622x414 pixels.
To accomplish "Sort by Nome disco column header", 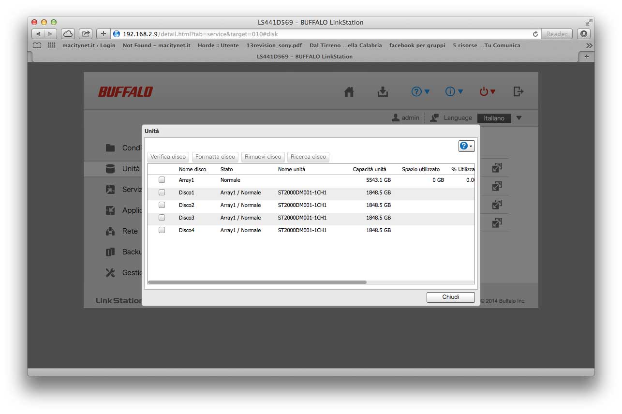I will [x=193, y=169].
